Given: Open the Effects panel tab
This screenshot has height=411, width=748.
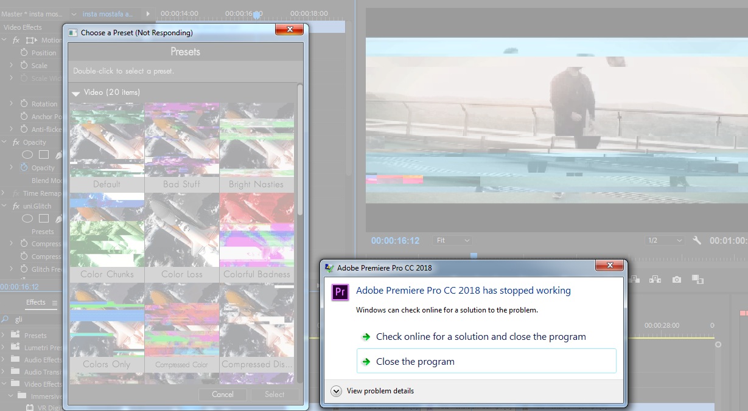Looking at the screenshot, I should coord(36,302).
